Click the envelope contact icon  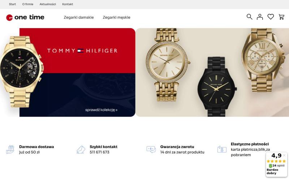click(81, 149)
